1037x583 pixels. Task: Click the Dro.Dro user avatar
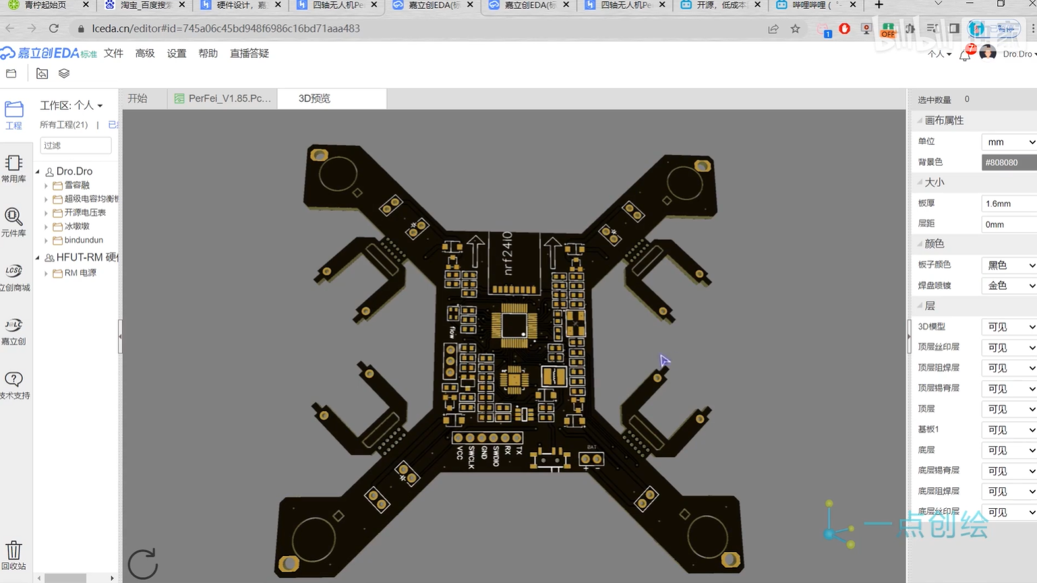[988, 53]
